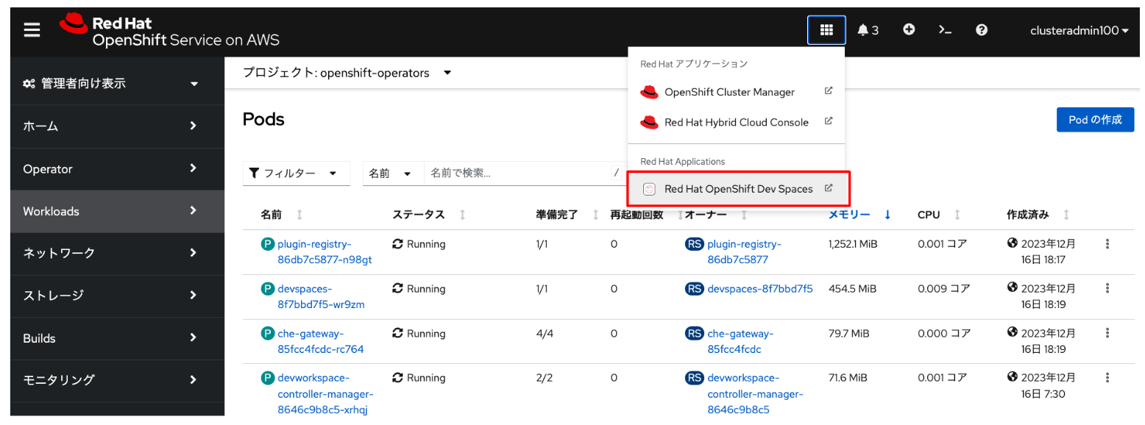Viewport: 1145px width, 425px height.
Task: Click the 1,252.1 MiB memory value
Action: coord(853,244)
